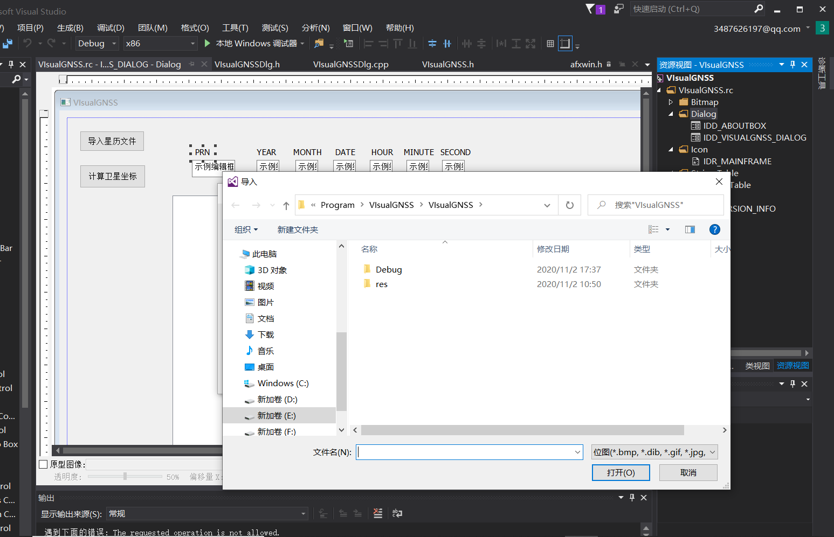
Task: Click the Redo arrow icon
Action: pos(52,43)
